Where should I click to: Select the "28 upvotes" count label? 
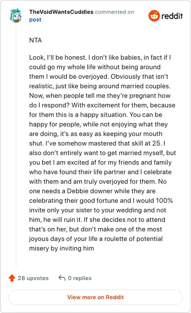[x=33, y=278]
